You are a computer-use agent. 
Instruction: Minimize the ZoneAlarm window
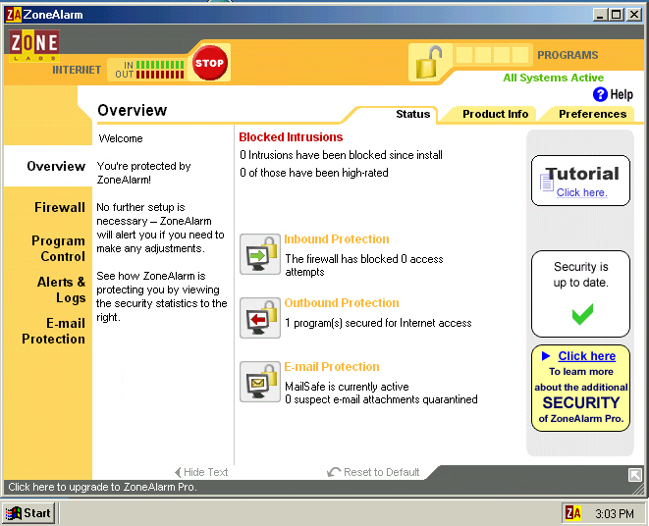point(600,15)
